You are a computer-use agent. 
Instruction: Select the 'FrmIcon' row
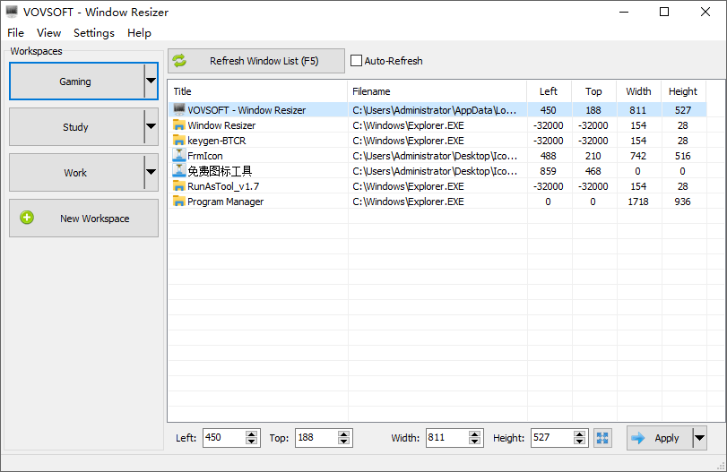tap(437, 156)
